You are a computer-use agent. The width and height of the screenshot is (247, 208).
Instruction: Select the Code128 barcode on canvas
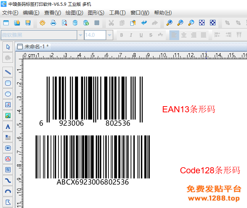[92, 160]
